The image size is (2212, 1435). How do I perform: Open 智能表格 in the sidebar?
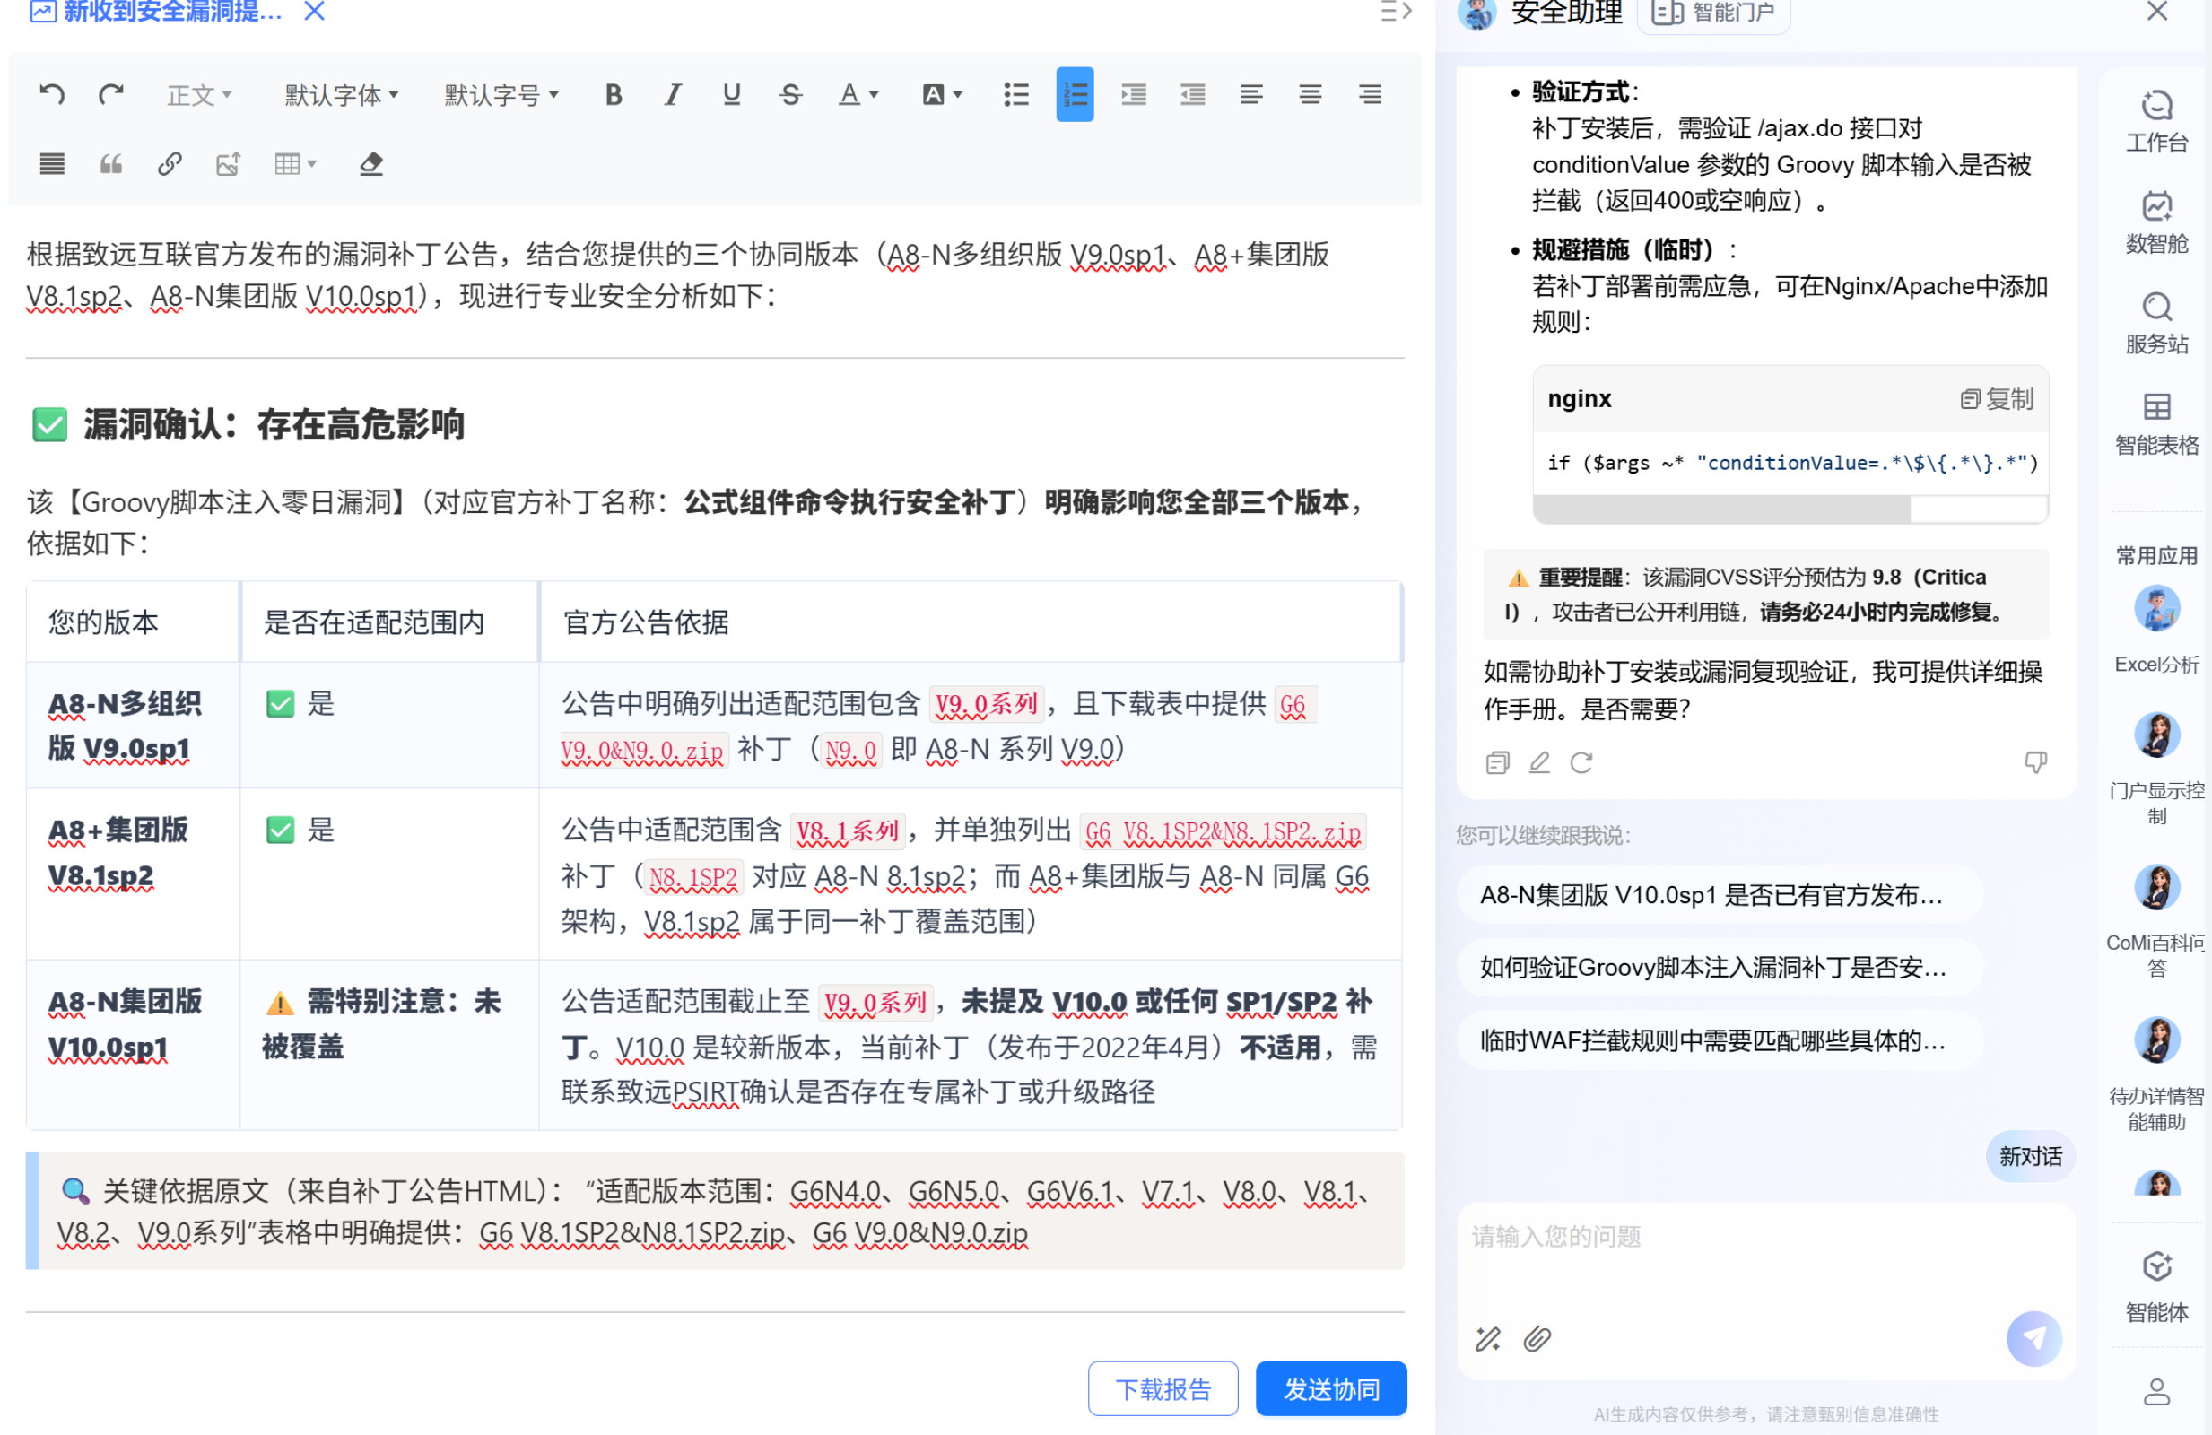(x=2156, y=425)
